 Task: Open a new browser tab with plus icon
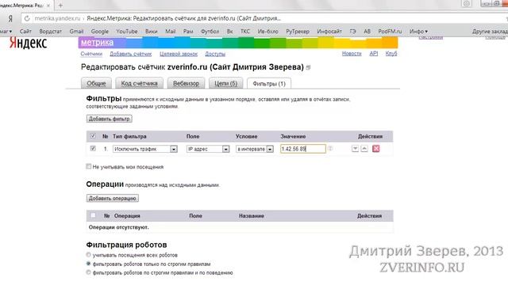pyautogui.click(x=60, y=6)
